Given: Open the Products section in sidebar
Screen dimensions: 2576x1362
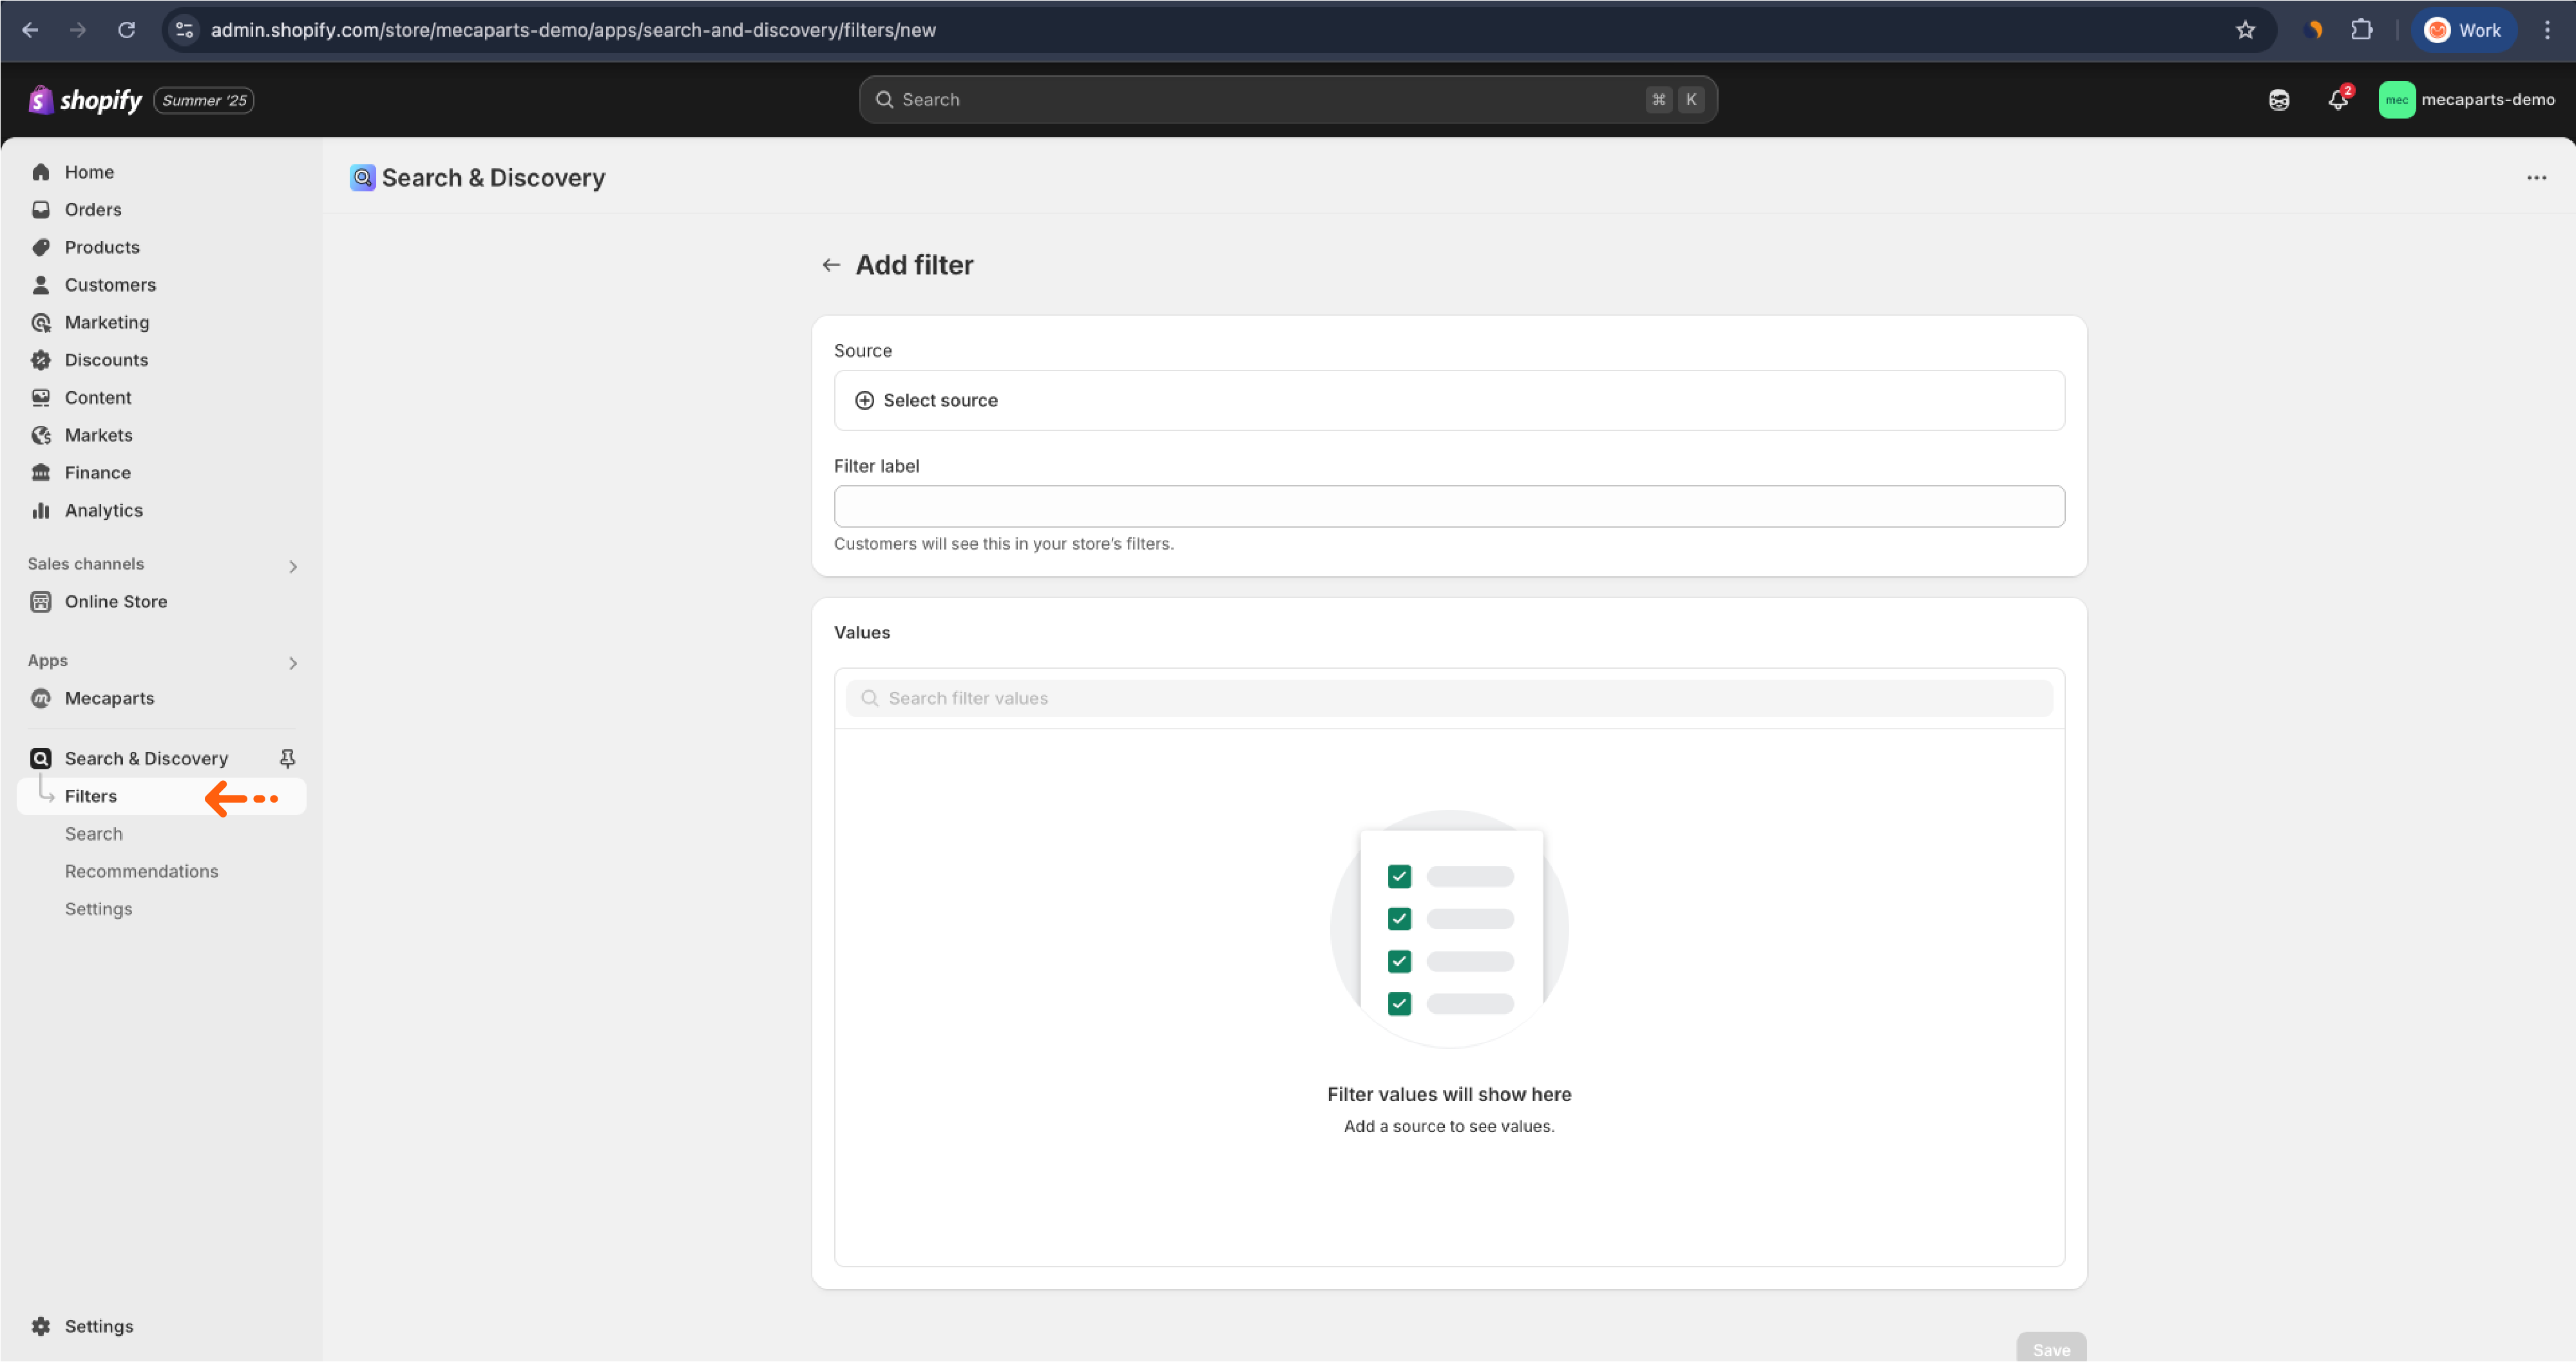Looking at the screenshot, I should pos(102,247).
